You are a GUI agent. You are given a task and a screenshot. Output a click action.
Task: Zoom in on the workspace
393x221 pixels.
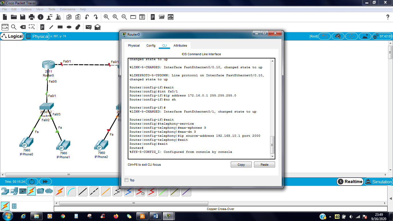(106, 17)
